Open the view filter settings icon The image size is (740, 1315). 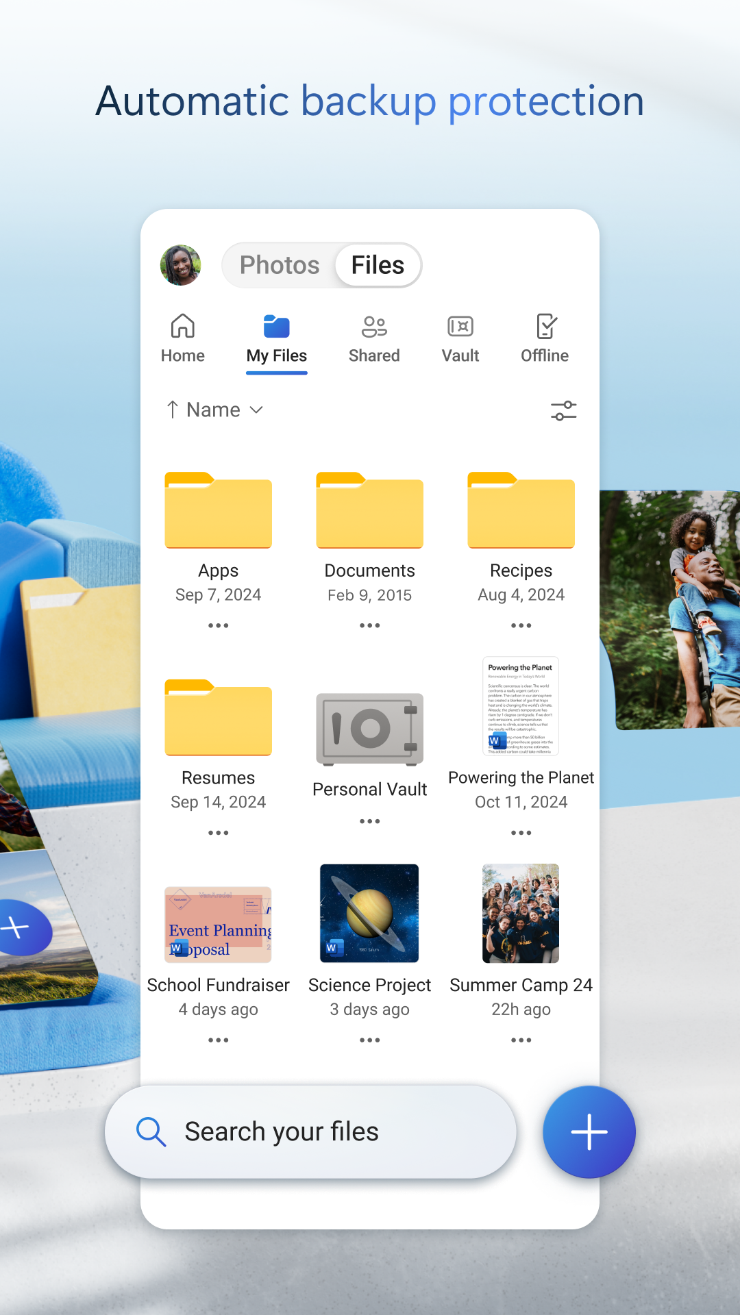[563, 411]
